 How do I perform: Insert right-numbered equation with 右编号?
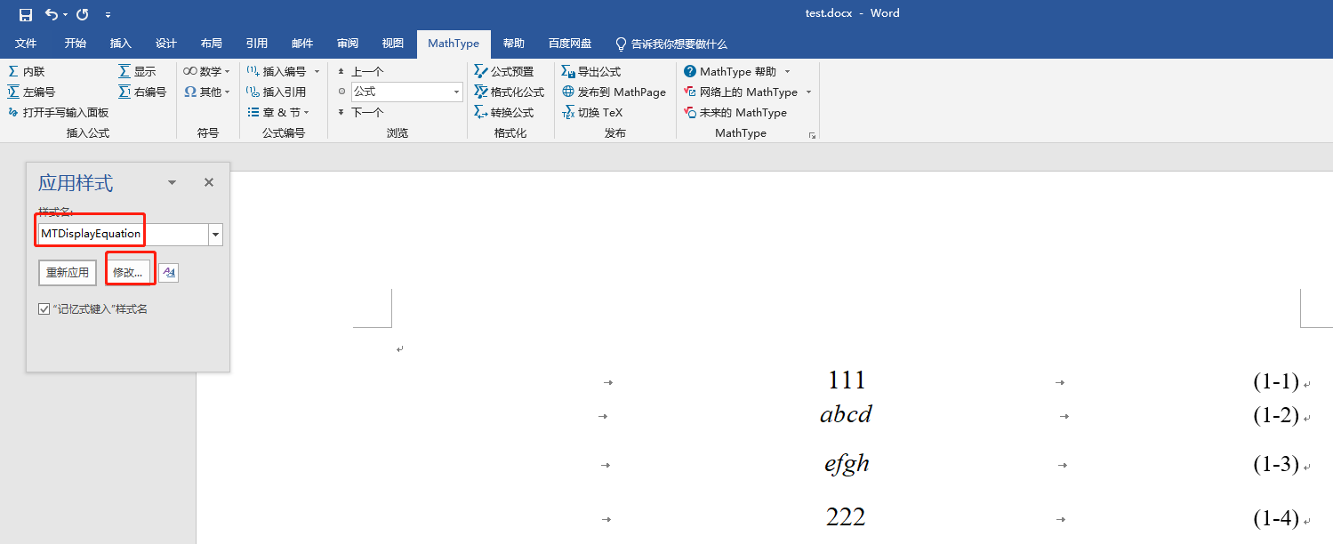(x=142, y=92)
